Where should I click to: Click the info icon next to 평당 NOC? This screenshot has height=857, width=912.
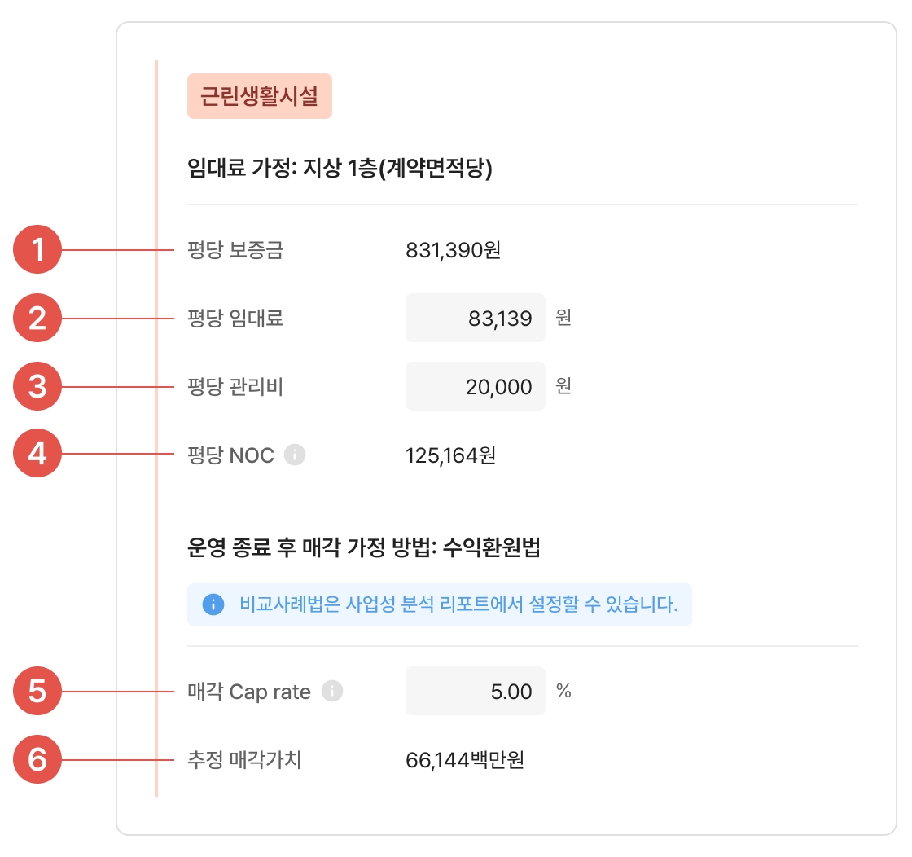[294, 455]
